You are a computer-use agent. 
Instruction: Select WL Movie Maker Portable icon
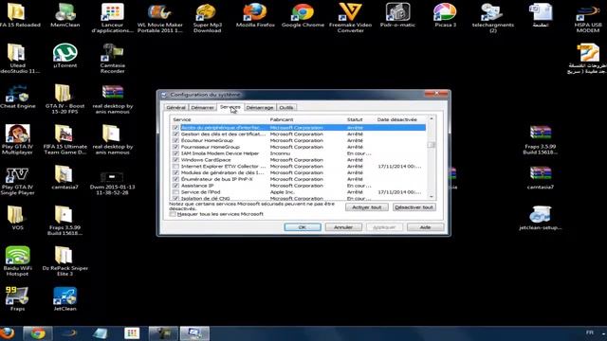click(160, 17)
